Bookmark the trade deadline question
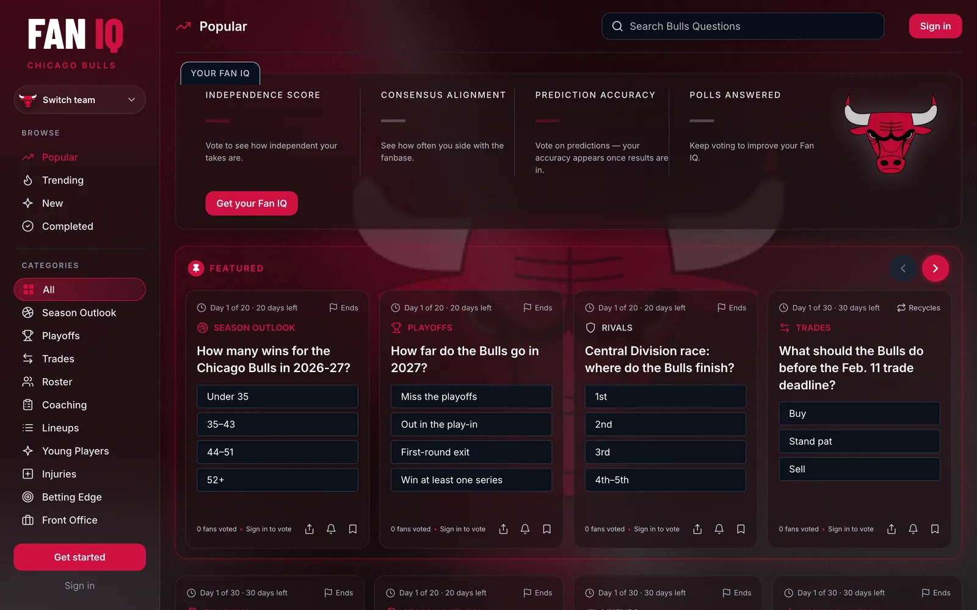977x610 pixels. [x=935, y=529]
